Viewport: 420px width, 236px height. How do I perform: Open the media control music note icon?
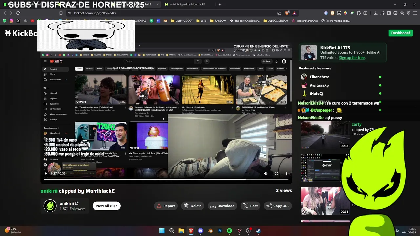coord(382,13)
